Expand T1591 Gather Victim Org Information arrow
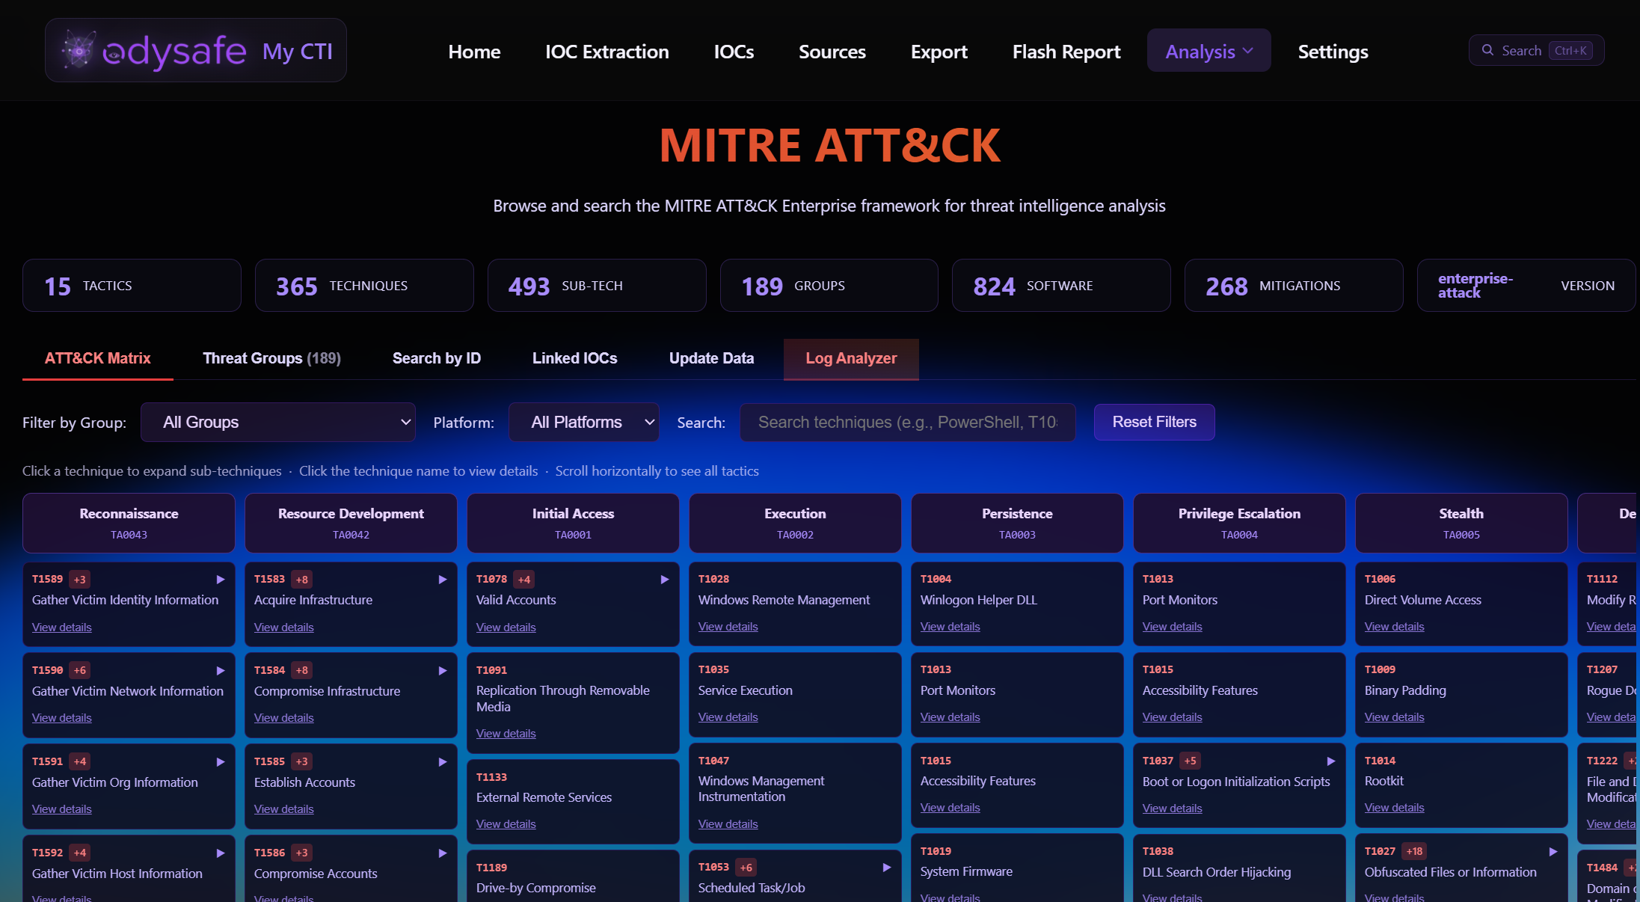Screen dimensions: 1640x902 pyautogui.click(x=221, y=761)
